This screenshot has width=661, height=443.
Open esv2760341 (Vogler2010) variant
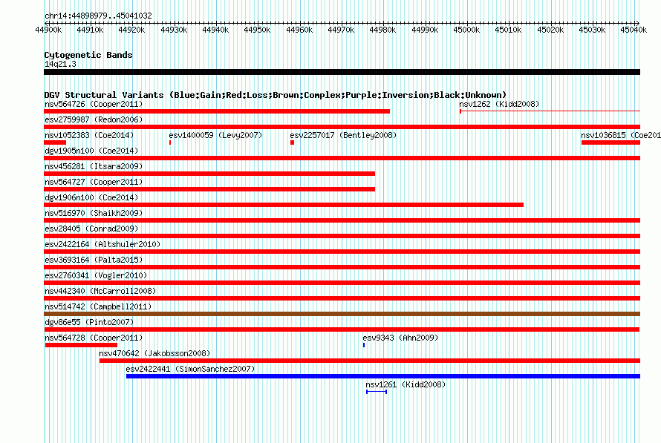(x=96, y=275)
